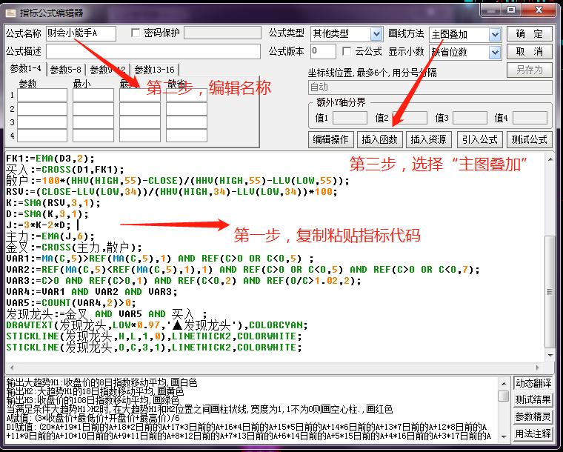This screenshot has height=452, width=563.
Task: Click the formula editor title bar icon
Action: [10, 13]
